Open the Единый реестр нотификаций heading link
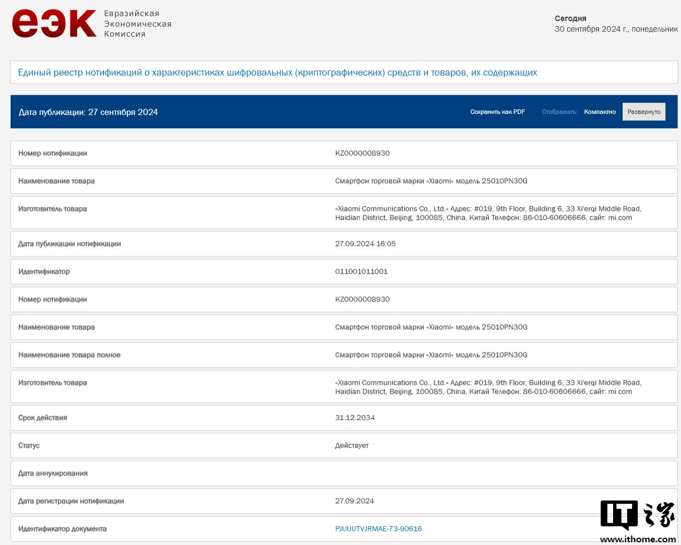The height and width of the screenshot is (545, 681). point(277,73)
